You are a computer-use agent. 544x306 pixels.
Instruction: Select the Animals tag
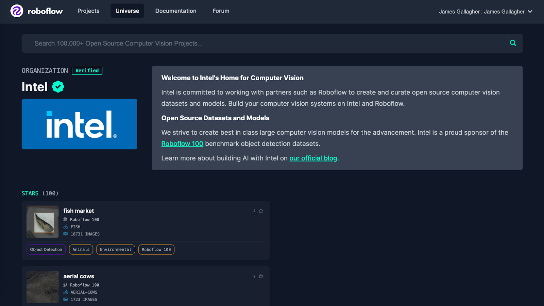81,250
